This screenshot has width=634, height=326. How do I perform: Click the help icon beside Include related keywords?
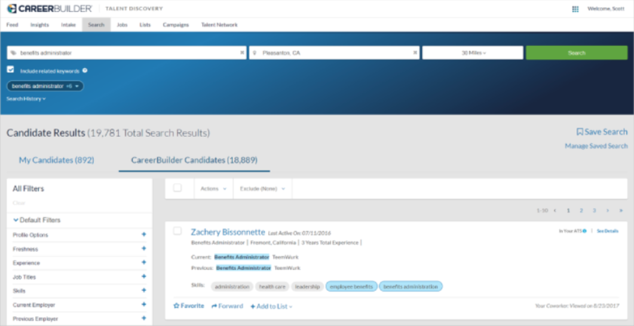pos(85,70)
